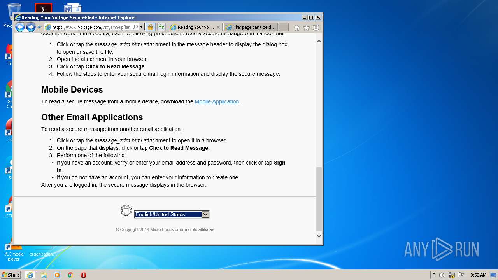This screenshot has width=498, height=280.
Task: Click the 8:58 AM system clock
Action: [478, 275]
